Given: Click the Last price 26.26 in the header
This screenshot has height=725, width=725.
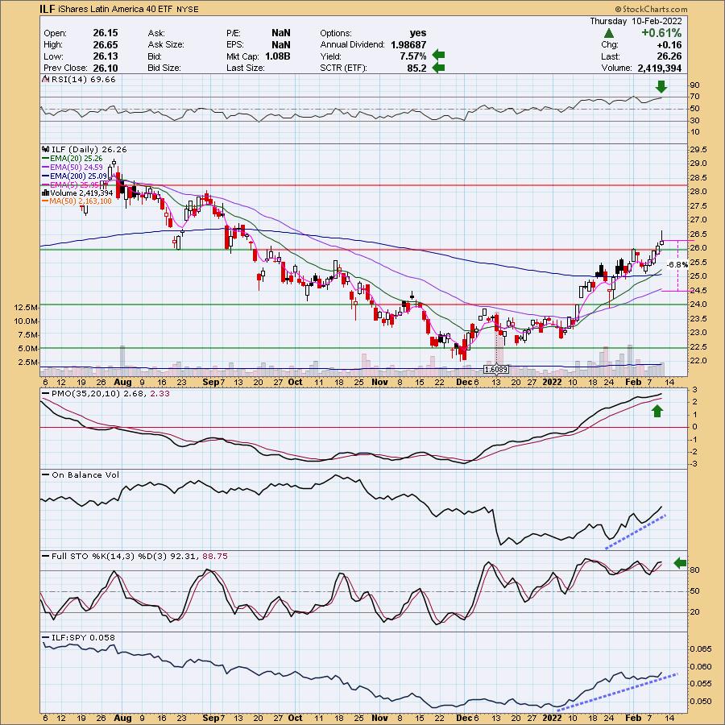Looking at the screenshot, I should (669, 56).
